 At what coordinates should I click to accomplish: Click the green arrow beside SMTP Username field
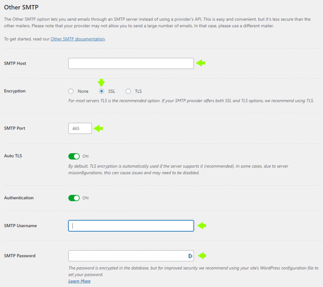202,226
